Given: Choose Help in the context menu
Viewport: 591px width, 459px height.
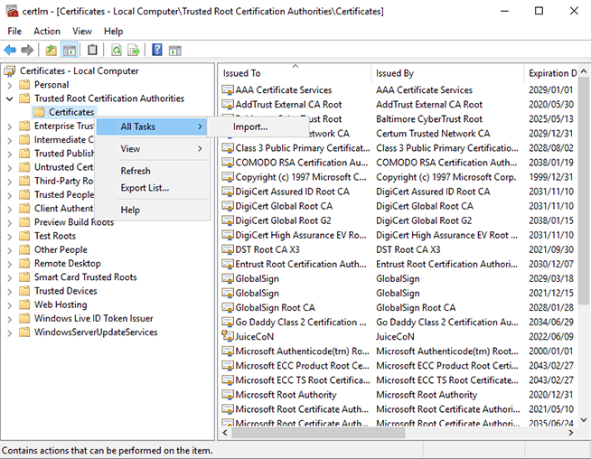Looking at the screenshot, I should tap(151, 210).
